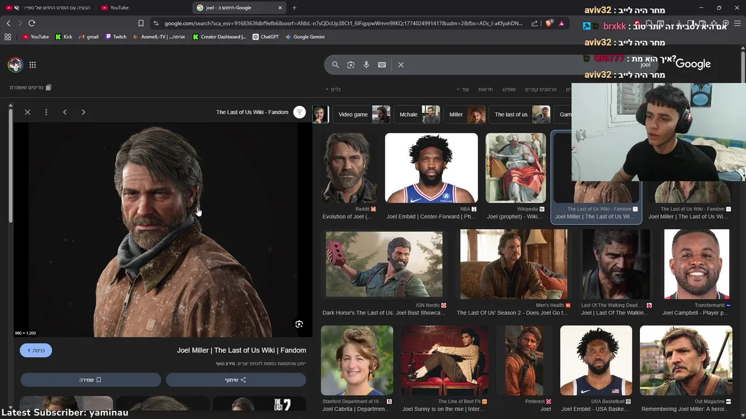Clear the search box with X
746x419 pixels.
[x=400, y=65]
